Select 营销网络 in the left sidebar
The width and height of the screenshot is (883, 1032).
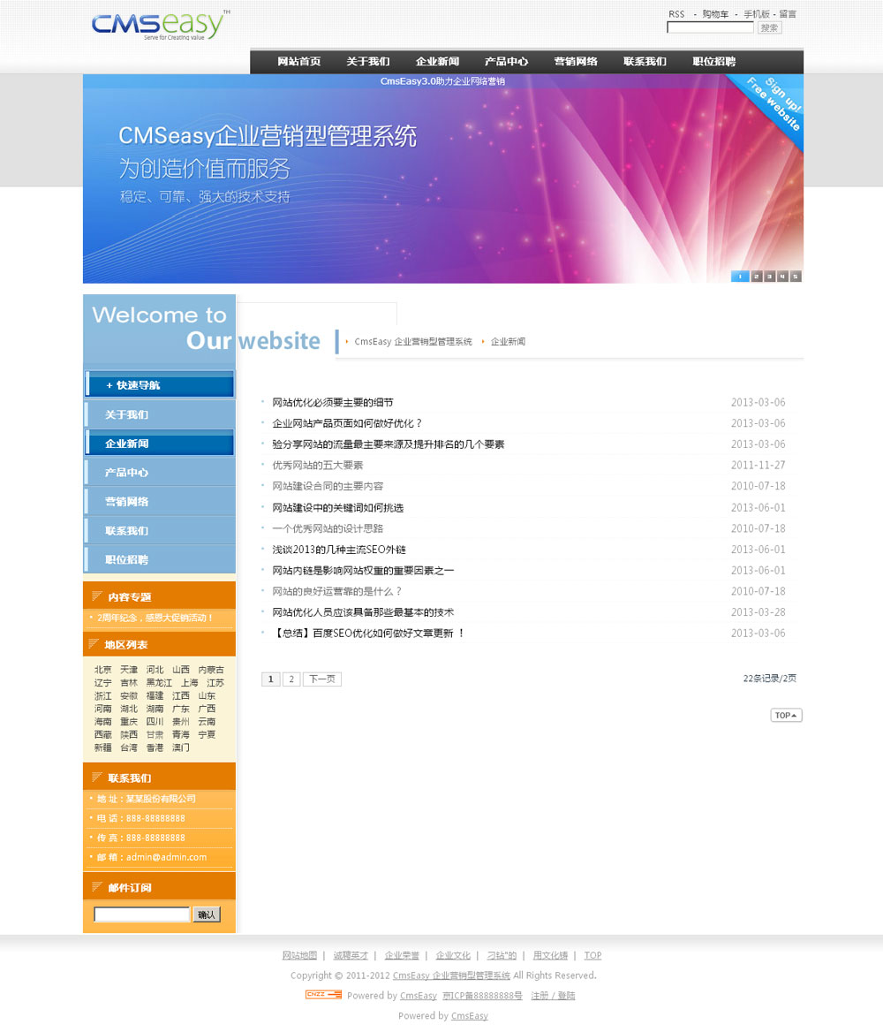click(x=126, y=502)
